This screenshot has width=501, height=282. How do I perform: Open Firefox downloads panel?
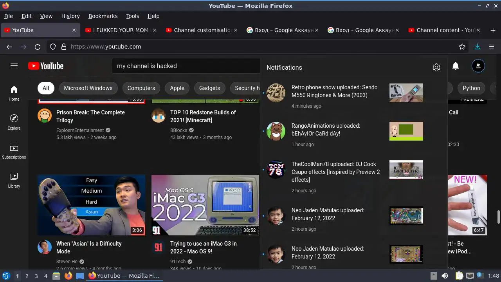point(477,47)
